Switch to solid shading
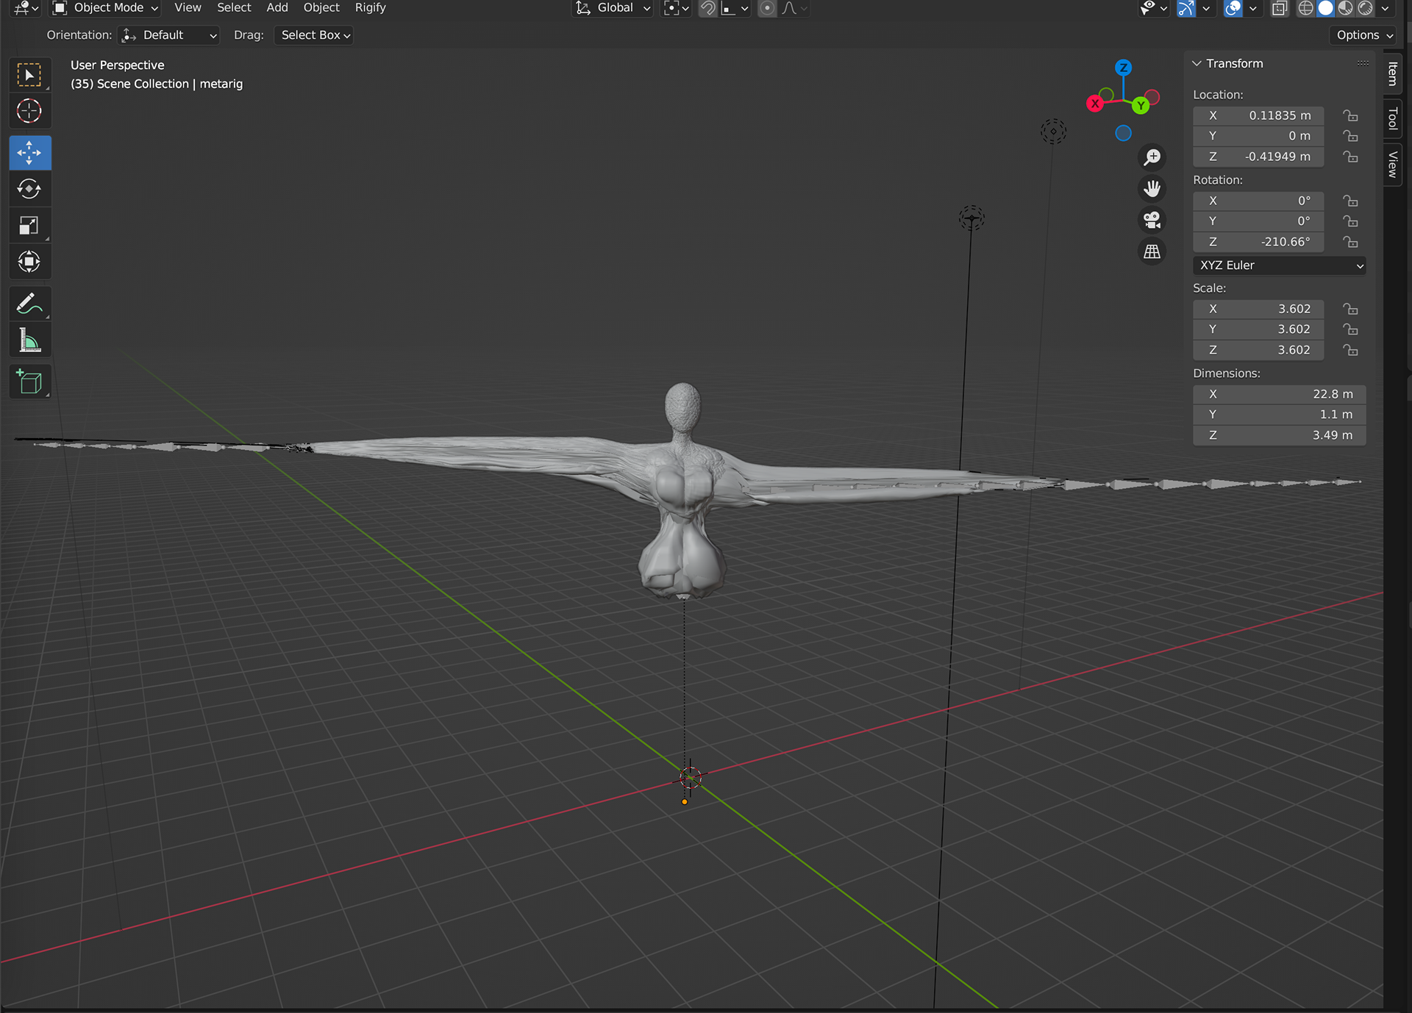Screen dimensions: 1412x1013 click(1325, 8)
